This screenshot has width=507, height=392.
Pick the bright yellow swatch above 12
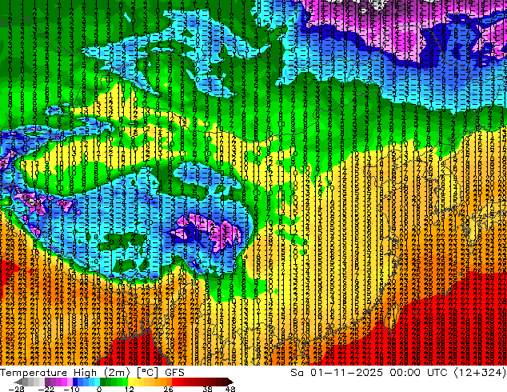click(x=130, y=382)
